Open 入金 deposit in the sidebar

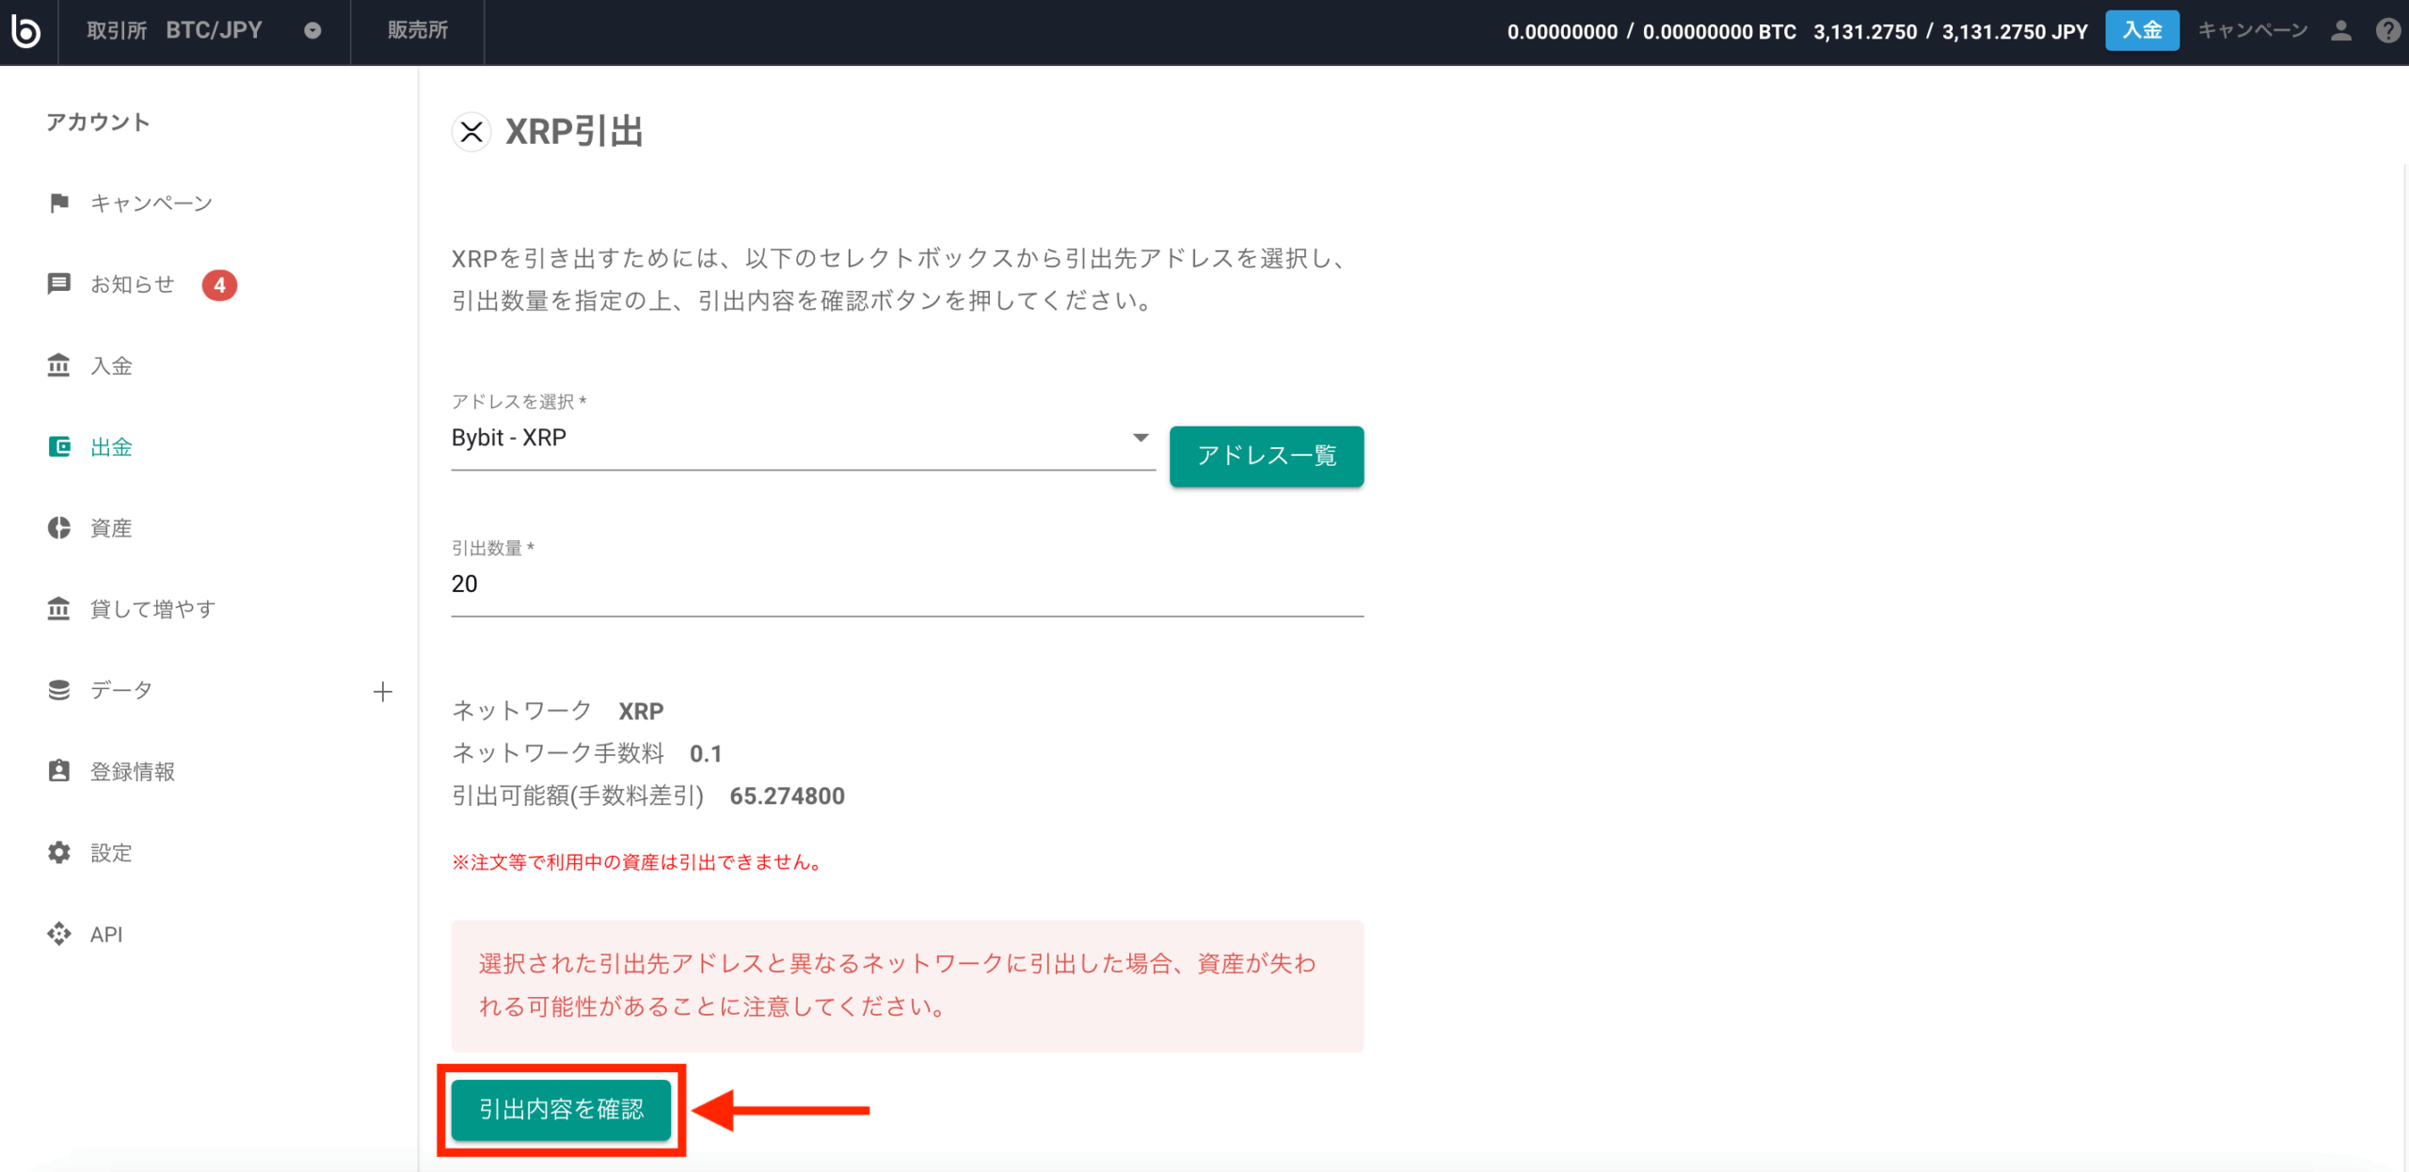click(111, 365)
